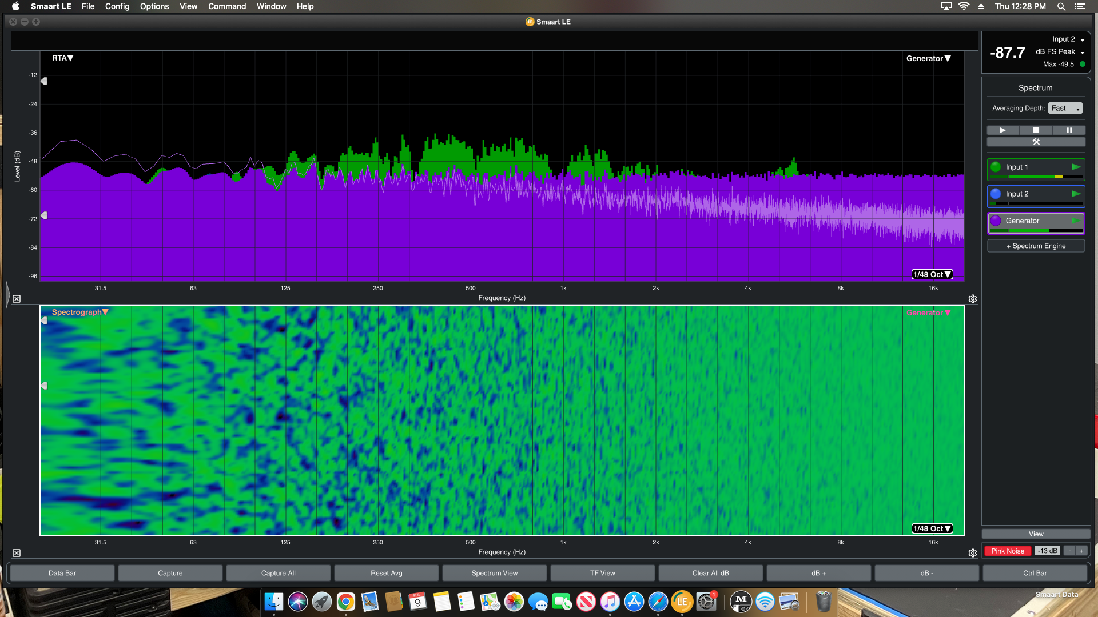Change Spectrograph 1/48 Oct banding resolution
The width and height of the screenshot is (1098, 617).
coord(932,528)
